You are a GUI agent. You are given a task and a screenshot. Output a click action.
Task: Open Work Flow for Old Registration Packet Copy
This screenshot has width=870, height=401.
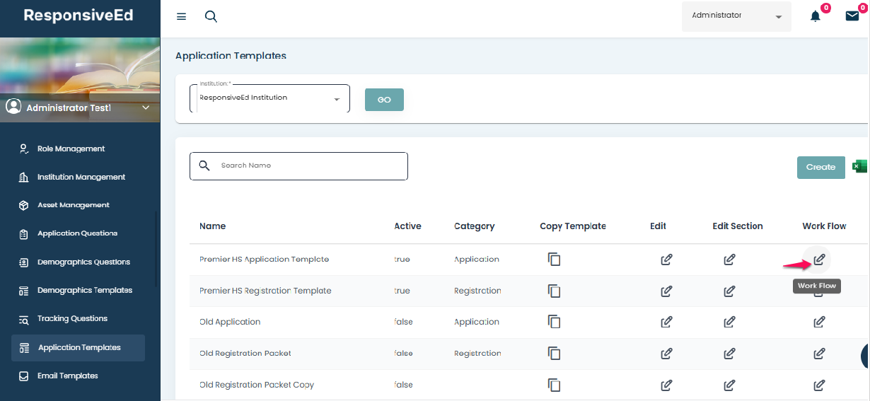(x=819, y=385)
